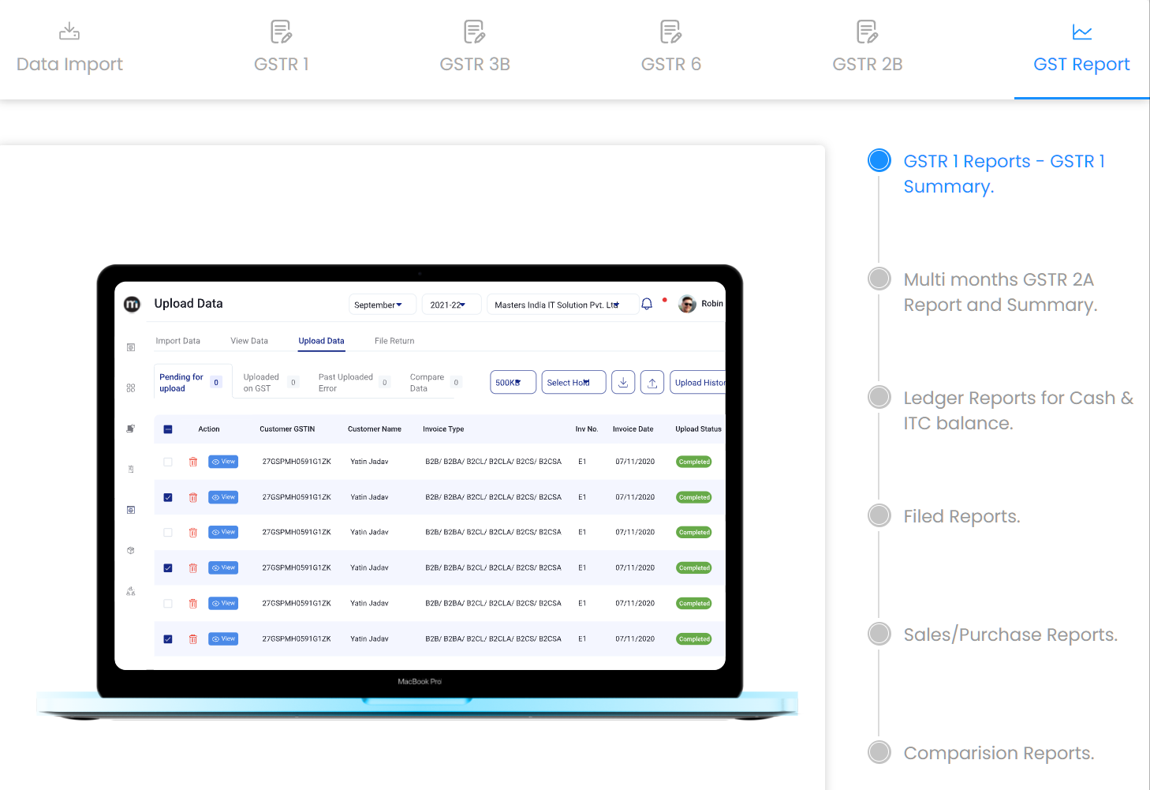The width and height of the screenshot is (1150, 790).
Task: Open the File Return sub-tab
Action: 394,341
